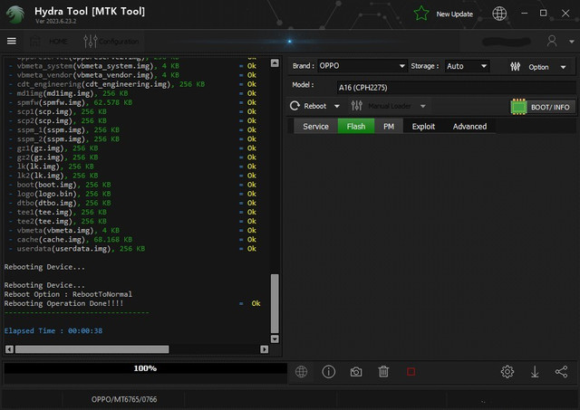Click the share icon

point(561,372)
